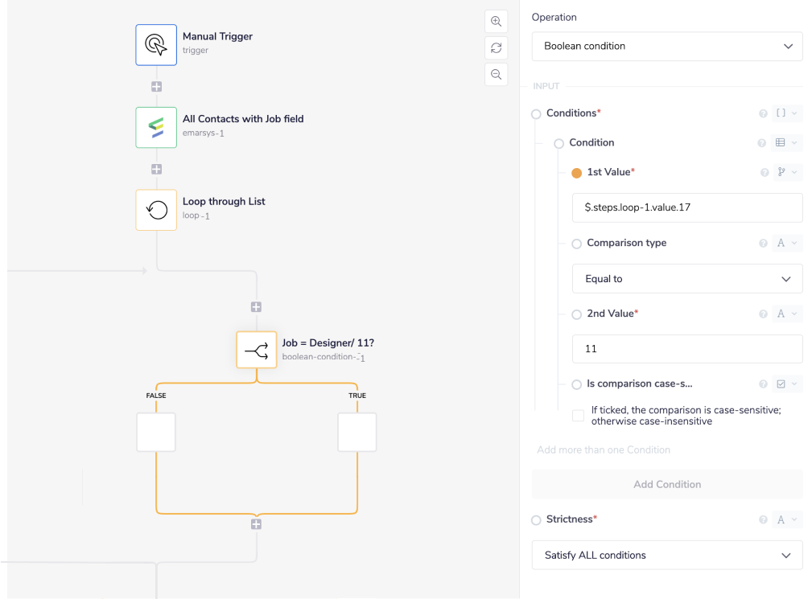The height and width of the screenshot is (599, 812).
Task: Zoom in on the workflow canvas
Action: (x=497, y=22)
